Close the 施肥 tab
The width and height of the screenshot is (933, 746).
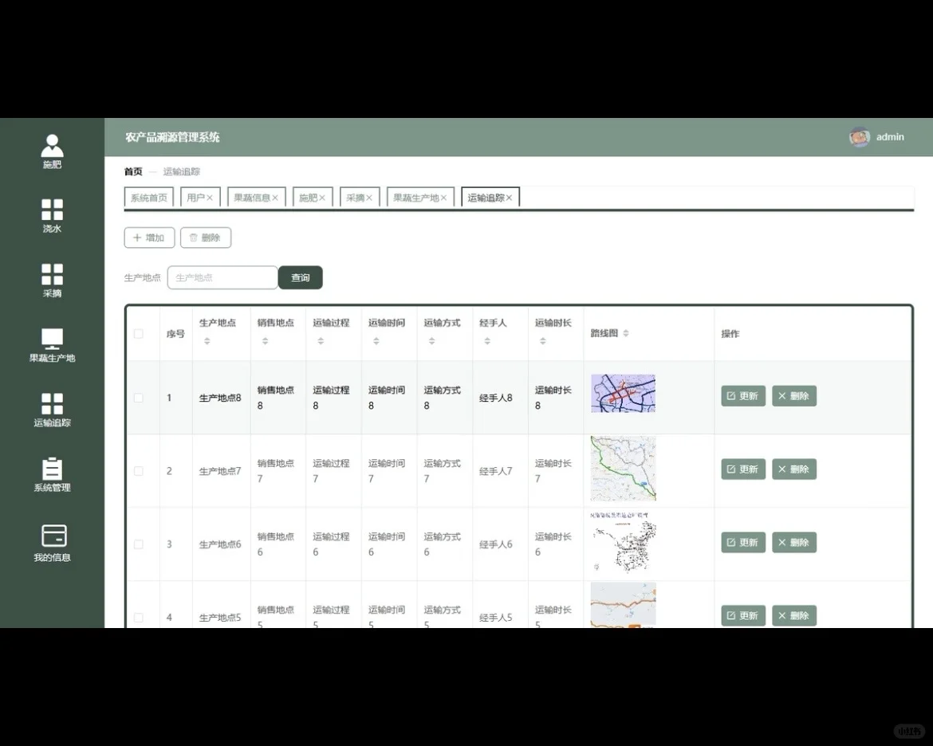point(322,198)
